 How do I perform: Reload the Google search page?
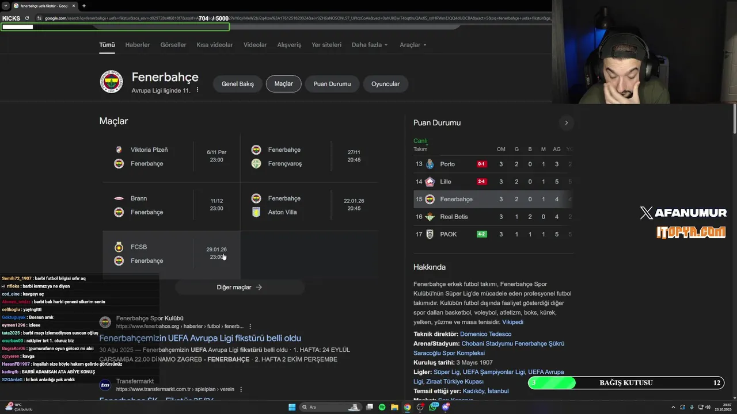(x=26, y=18)
